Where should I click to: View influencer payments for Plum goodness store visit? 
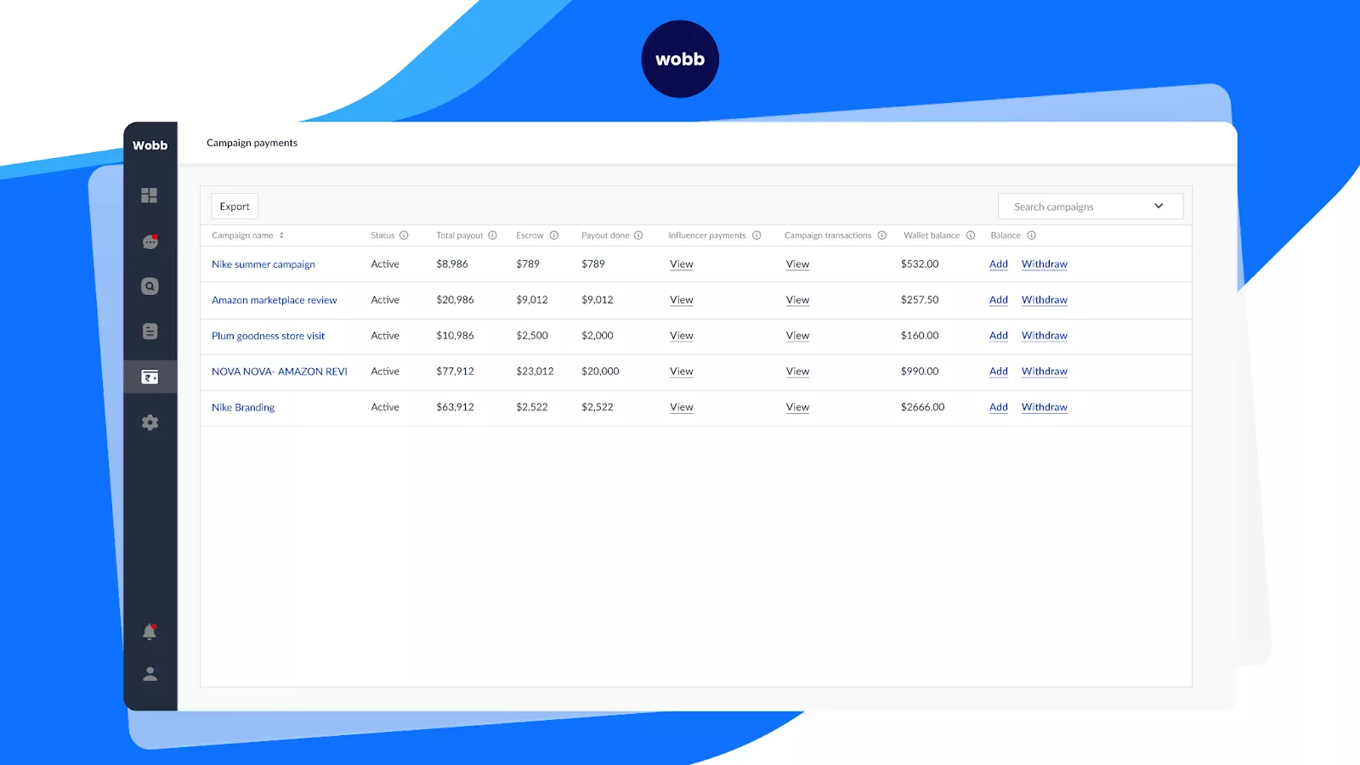[681, 336]
